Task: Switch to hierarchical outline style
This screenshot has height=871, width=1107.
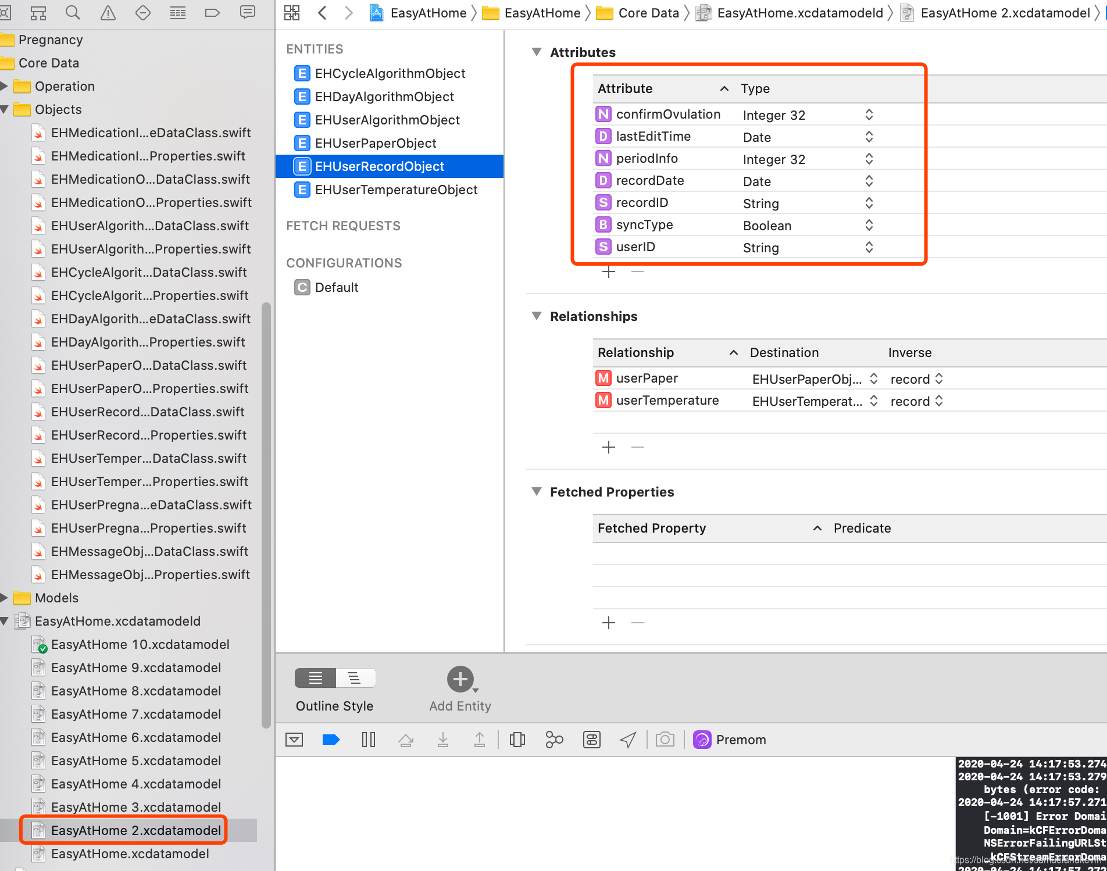Action: (x=355, y=678)
